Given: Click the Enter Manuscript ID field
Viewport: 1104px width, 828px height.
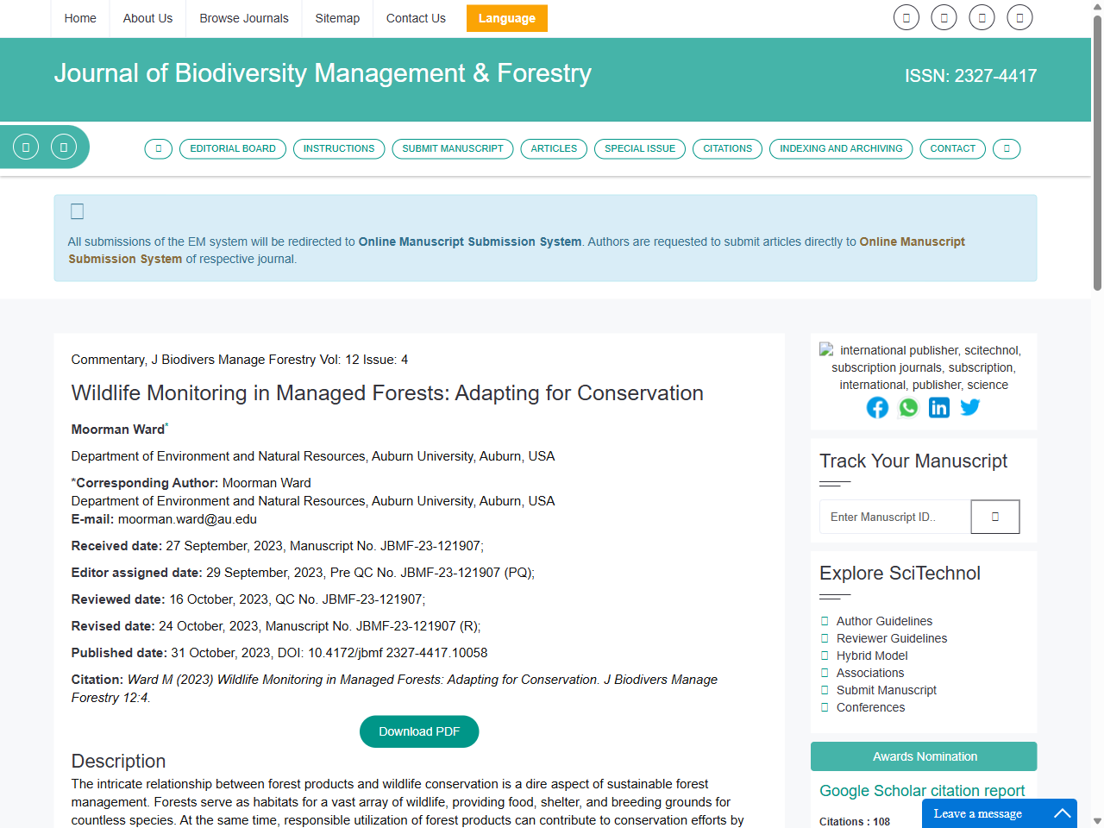Looking at the screenshot, I should [894, 517].
